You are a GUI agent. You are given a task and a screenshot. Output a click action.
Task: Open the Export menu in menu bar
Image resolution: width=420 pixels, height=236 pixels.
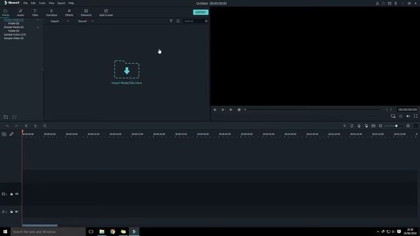pyautogui.click(x=61, y=3)
